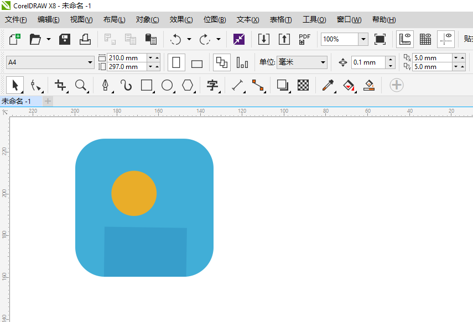Open the 位图(B) menu
This screenshot has width=473, height=322.
(x=215, y=19)
